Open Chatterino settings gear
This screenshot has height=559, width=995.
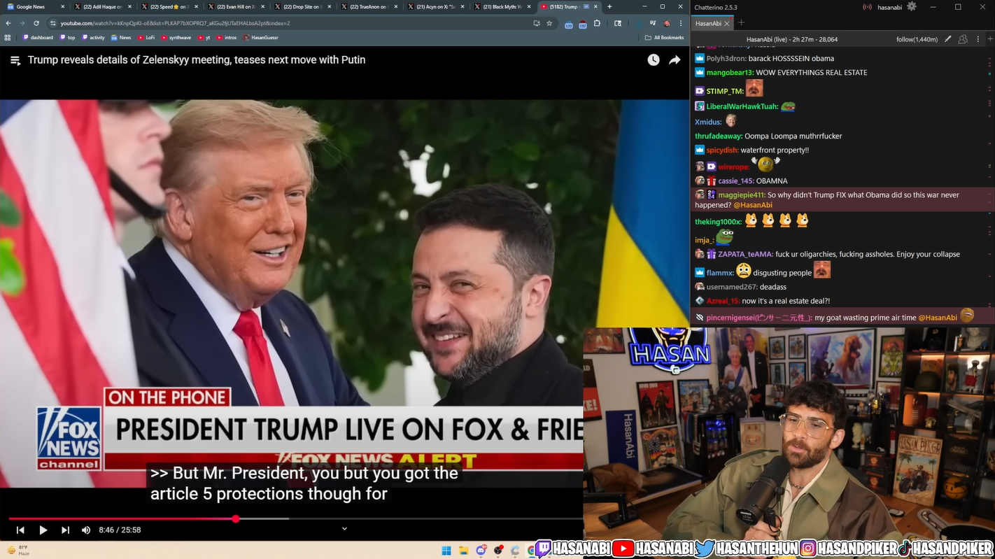(911, 7)
